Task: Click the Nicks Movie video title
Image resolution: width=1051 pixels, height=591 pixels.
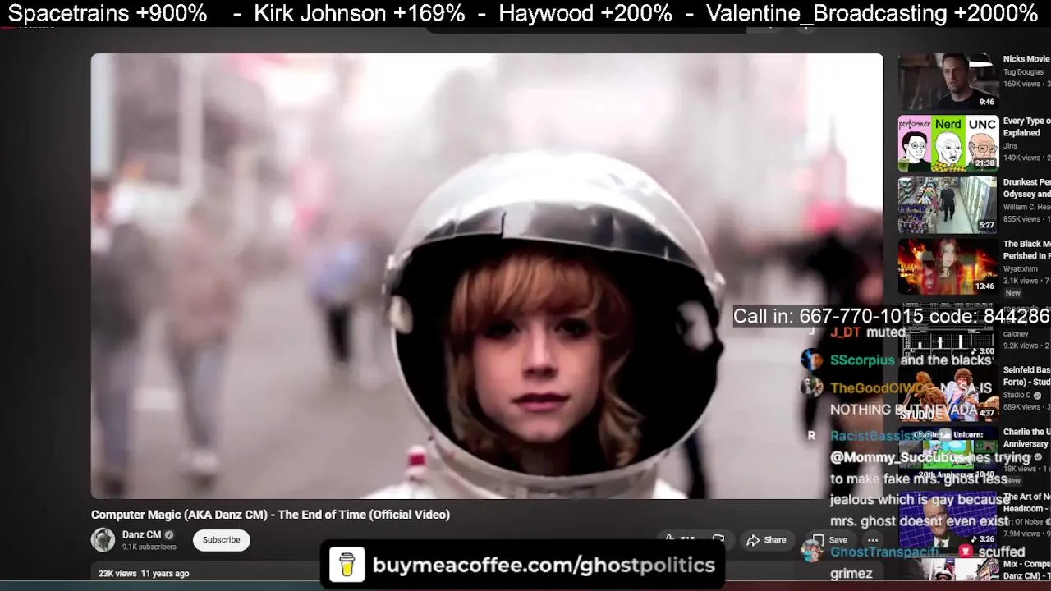Action: pyautogui.click(x=1026, y=59)
